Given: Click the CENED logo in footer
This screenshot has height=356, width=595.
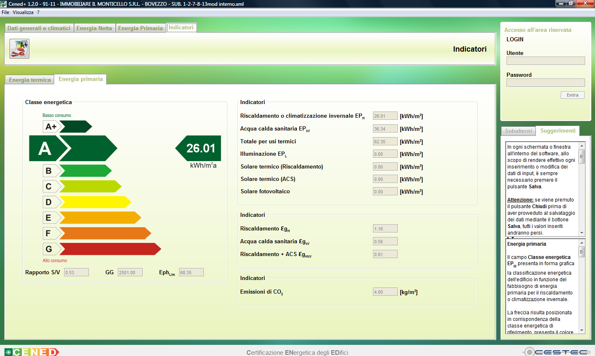Looking at the screenshot, I should [32, 352].
